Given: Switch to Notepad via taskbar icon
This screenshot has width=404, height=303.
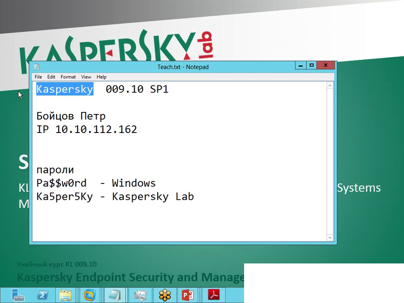Looking at the screenshot, I should tap(114, 295).
